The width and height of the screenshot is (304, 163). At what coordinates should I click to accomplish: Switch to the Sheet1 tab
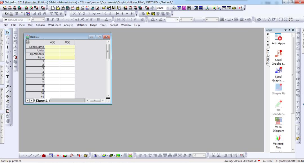click(41, 101)
